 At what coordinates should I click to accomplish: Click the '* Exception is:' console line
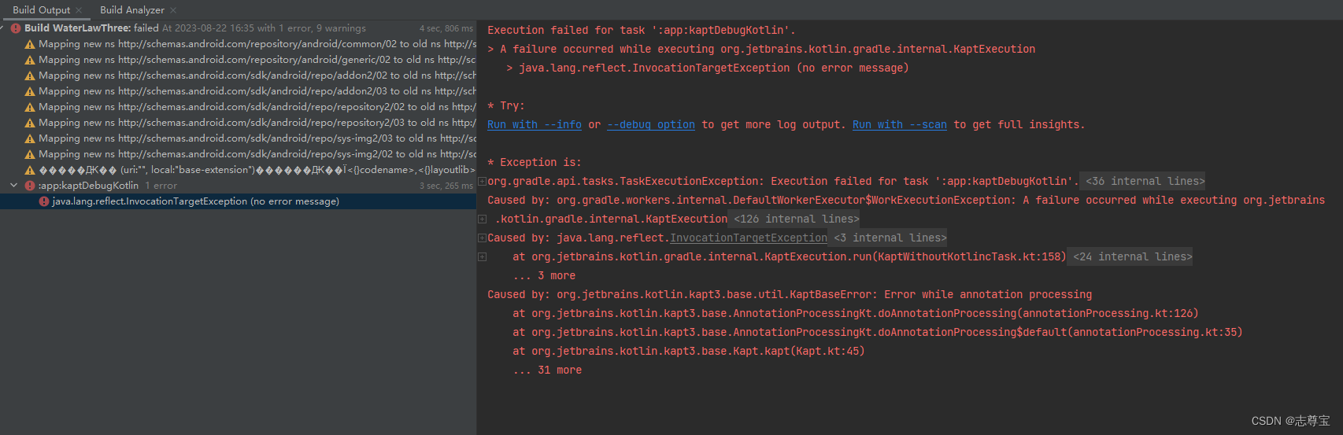(535, 162)
